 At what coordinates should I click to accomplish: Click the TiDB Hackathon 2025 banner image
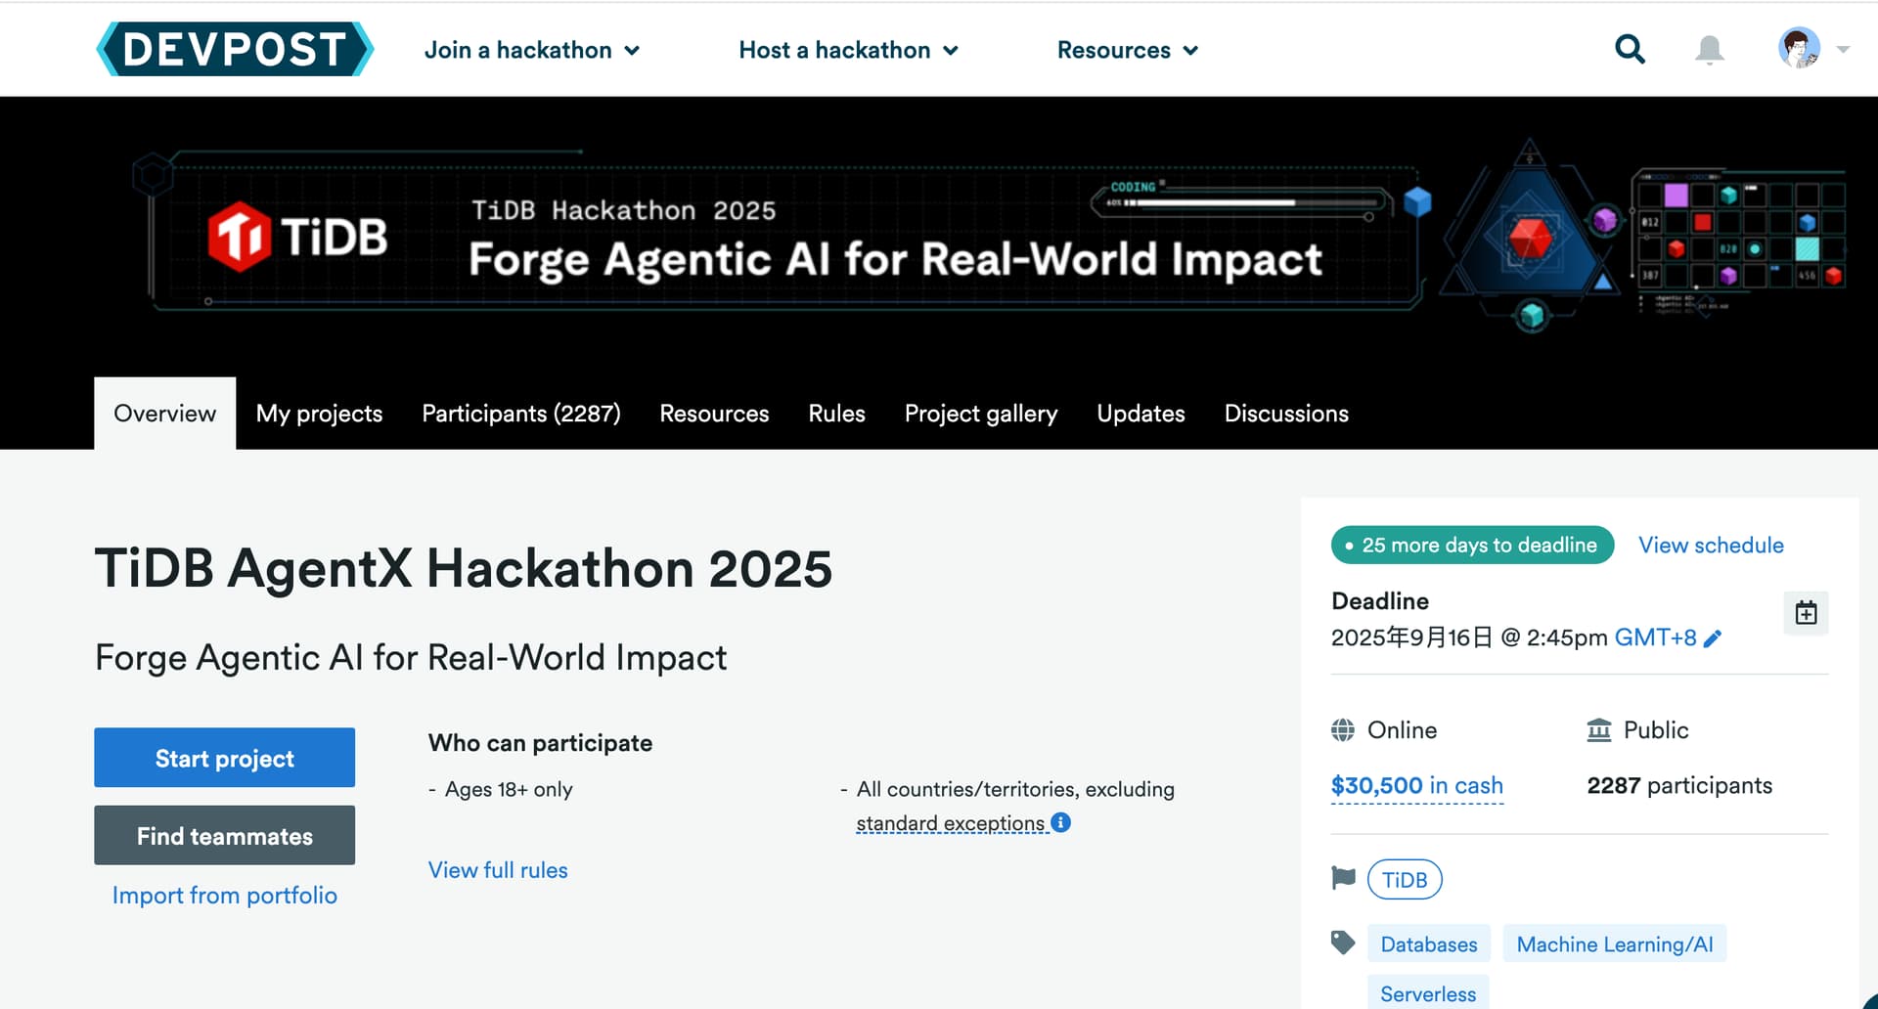[939, 235]
